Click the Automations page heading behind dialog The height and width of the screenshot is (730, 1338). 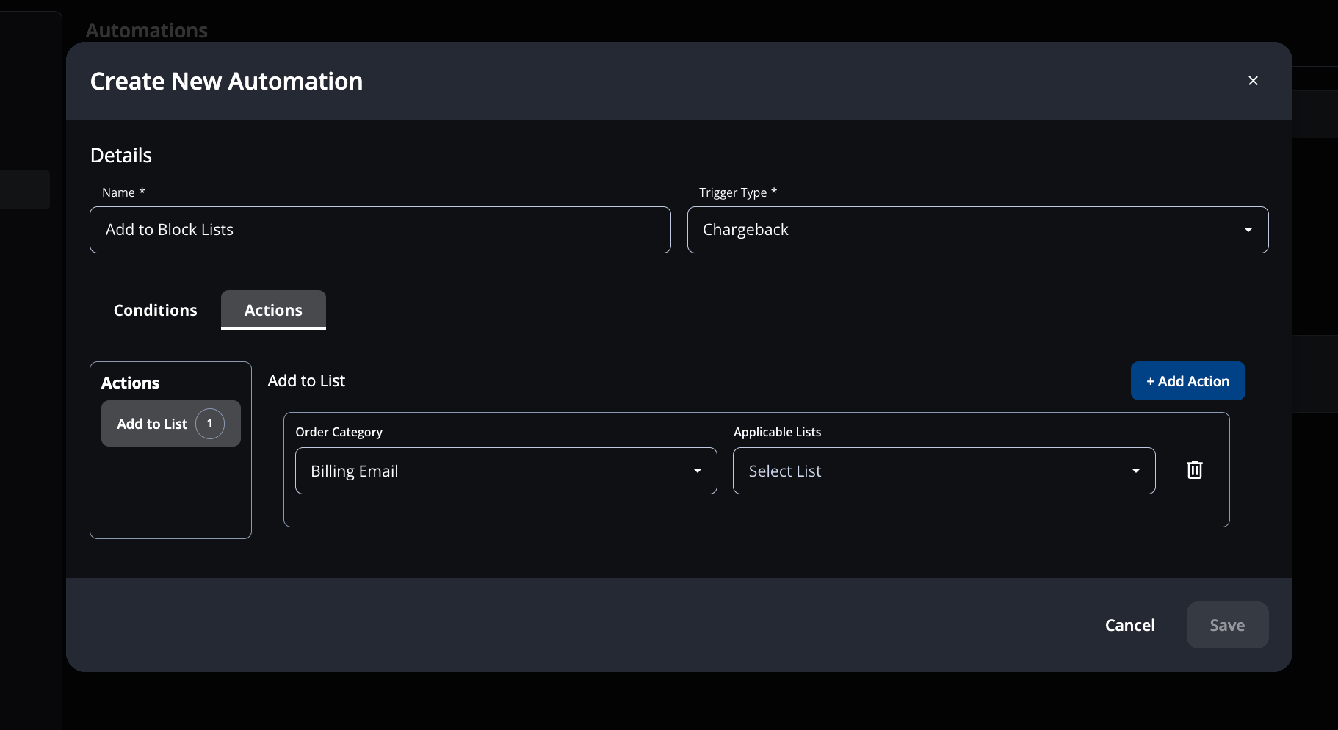pos(147,30)
